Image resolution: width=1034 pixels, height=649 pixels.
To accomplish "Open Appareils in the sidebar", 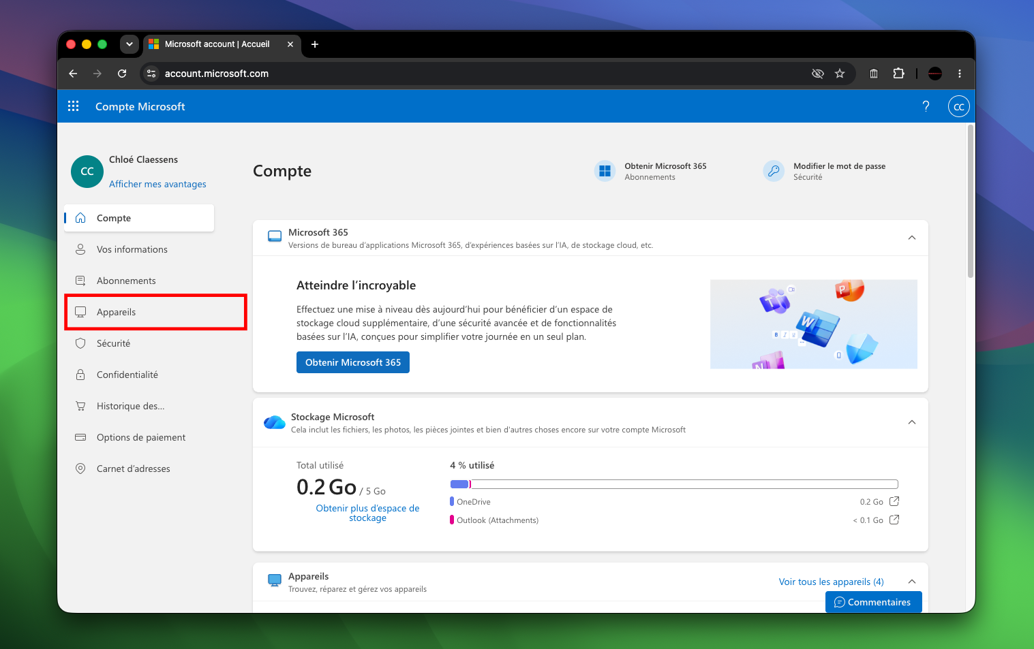I will coord(139,312).
